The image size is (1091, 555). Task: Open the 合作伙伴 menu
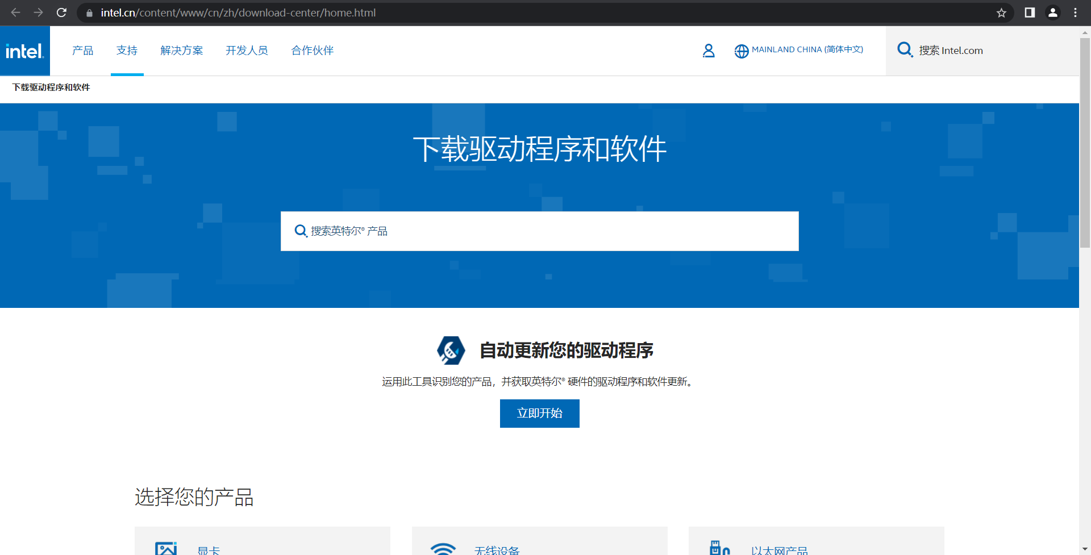pyautogui.click(x=313, y=51)
